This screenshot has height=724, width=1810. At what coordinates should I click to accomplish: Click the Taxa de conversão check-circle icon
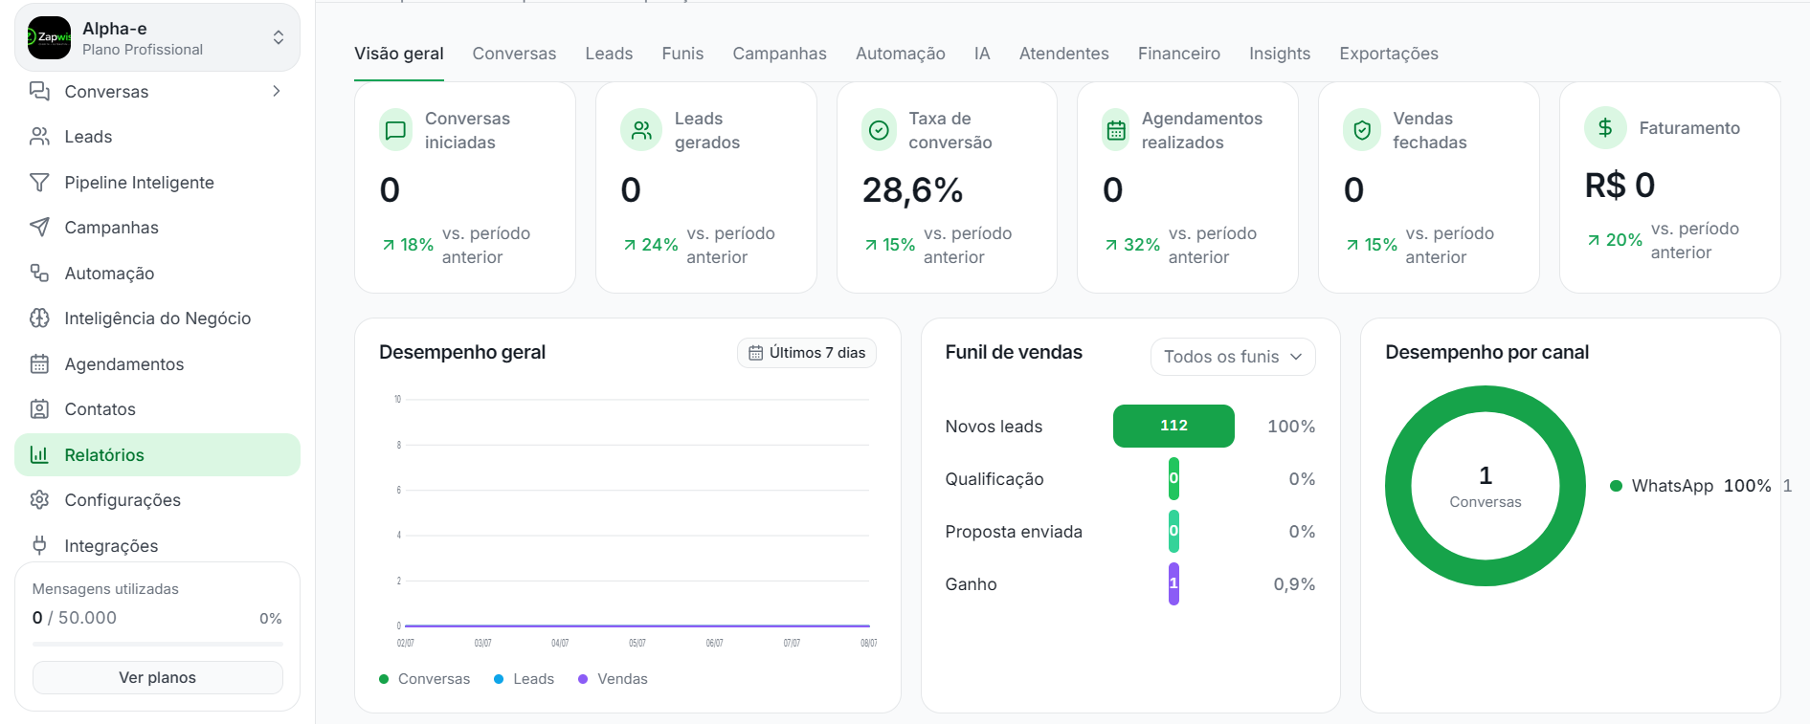point(879,130)
